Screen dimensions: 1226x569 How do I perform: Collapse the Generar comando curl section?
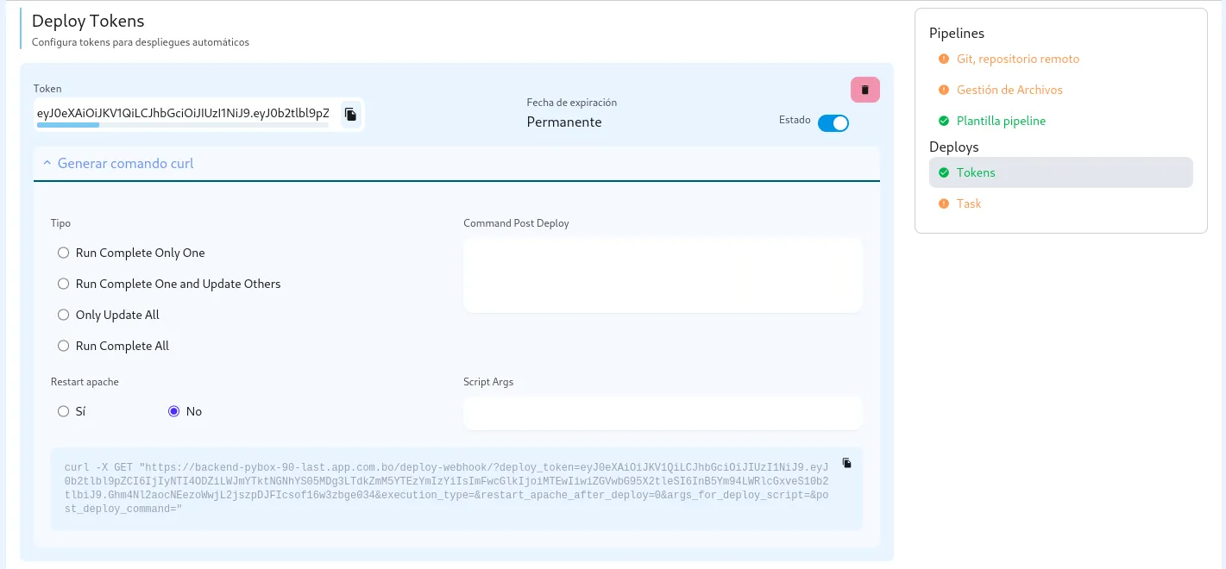click(456, 163)
